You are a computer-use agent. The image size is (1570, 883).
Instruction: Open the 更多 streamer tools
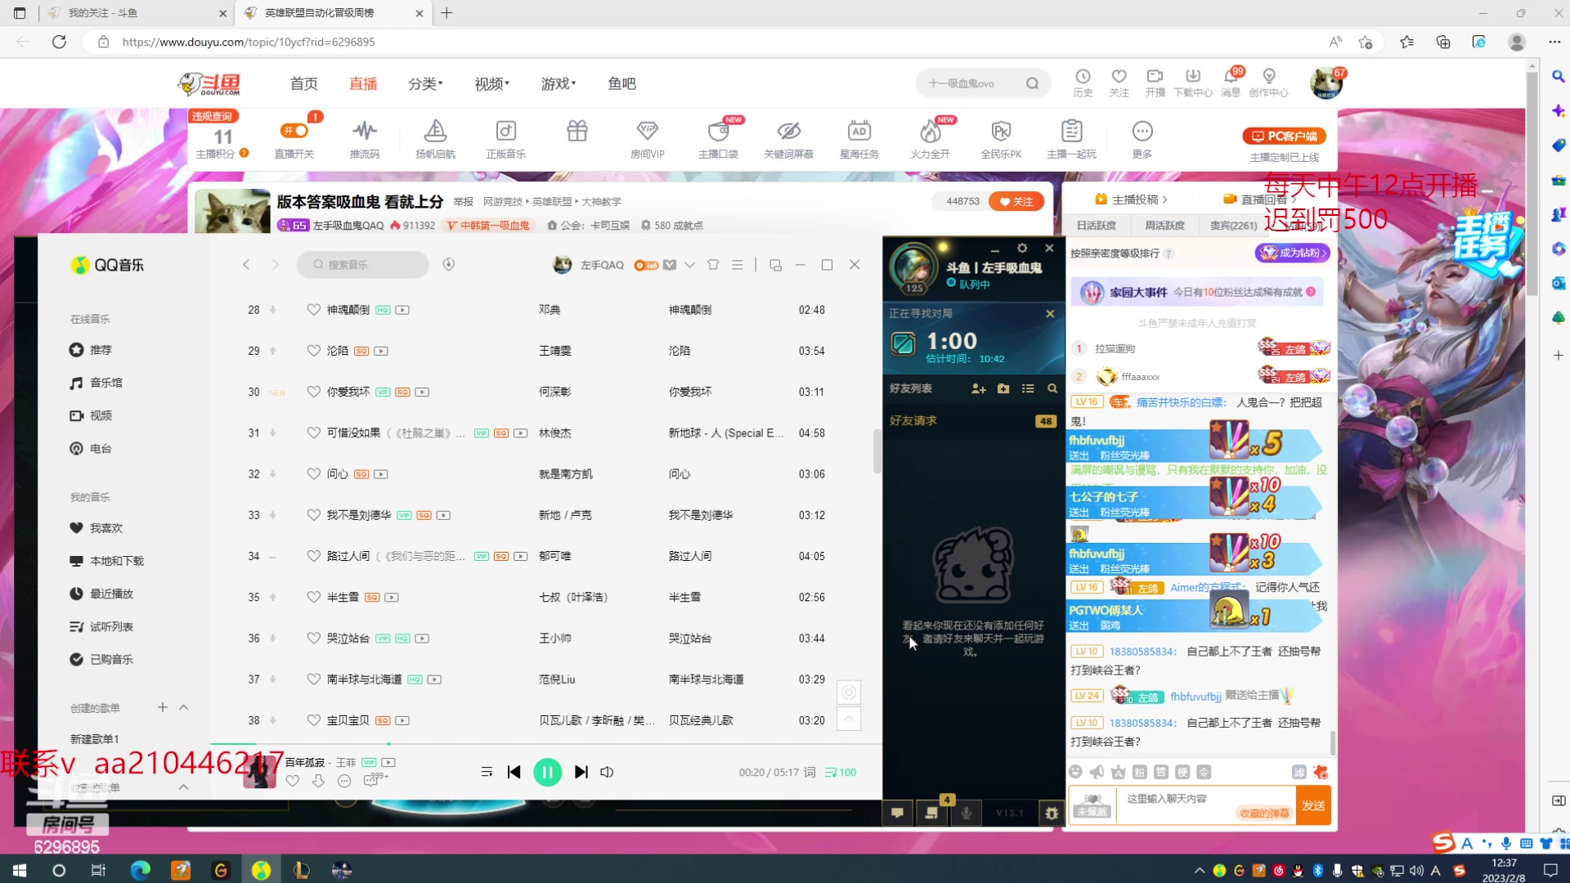pyautogui.click(x=1142, y=139)
